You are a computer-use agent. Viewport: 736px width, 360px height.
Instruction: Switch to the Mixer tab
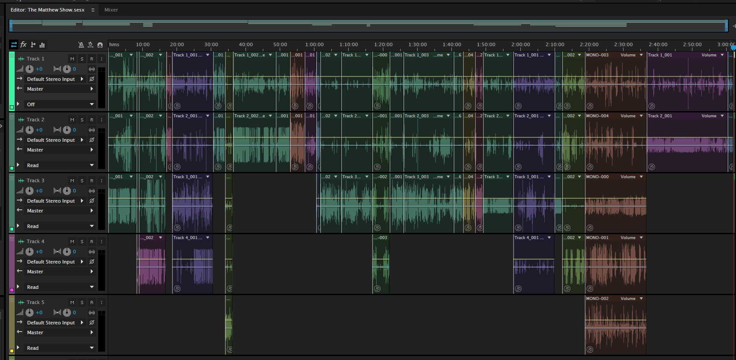pos(111,10)
